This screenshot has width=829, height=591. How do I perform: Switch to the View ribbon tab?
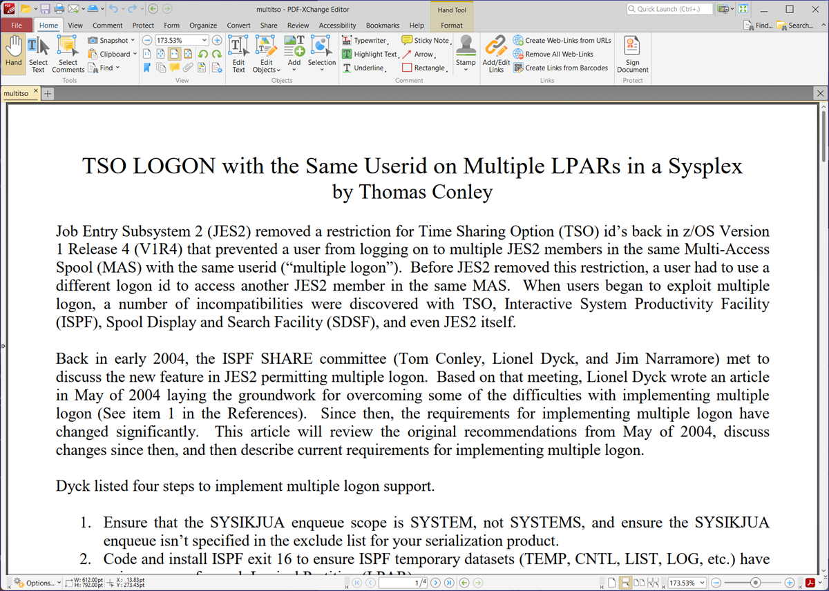pyautogui.click(x=75, y=26)
